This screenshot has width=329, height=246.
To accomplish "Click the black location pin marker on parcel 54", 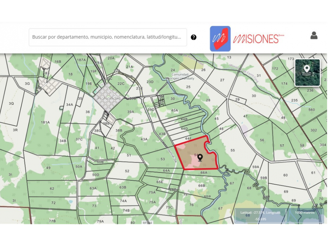I will (200, 158).
